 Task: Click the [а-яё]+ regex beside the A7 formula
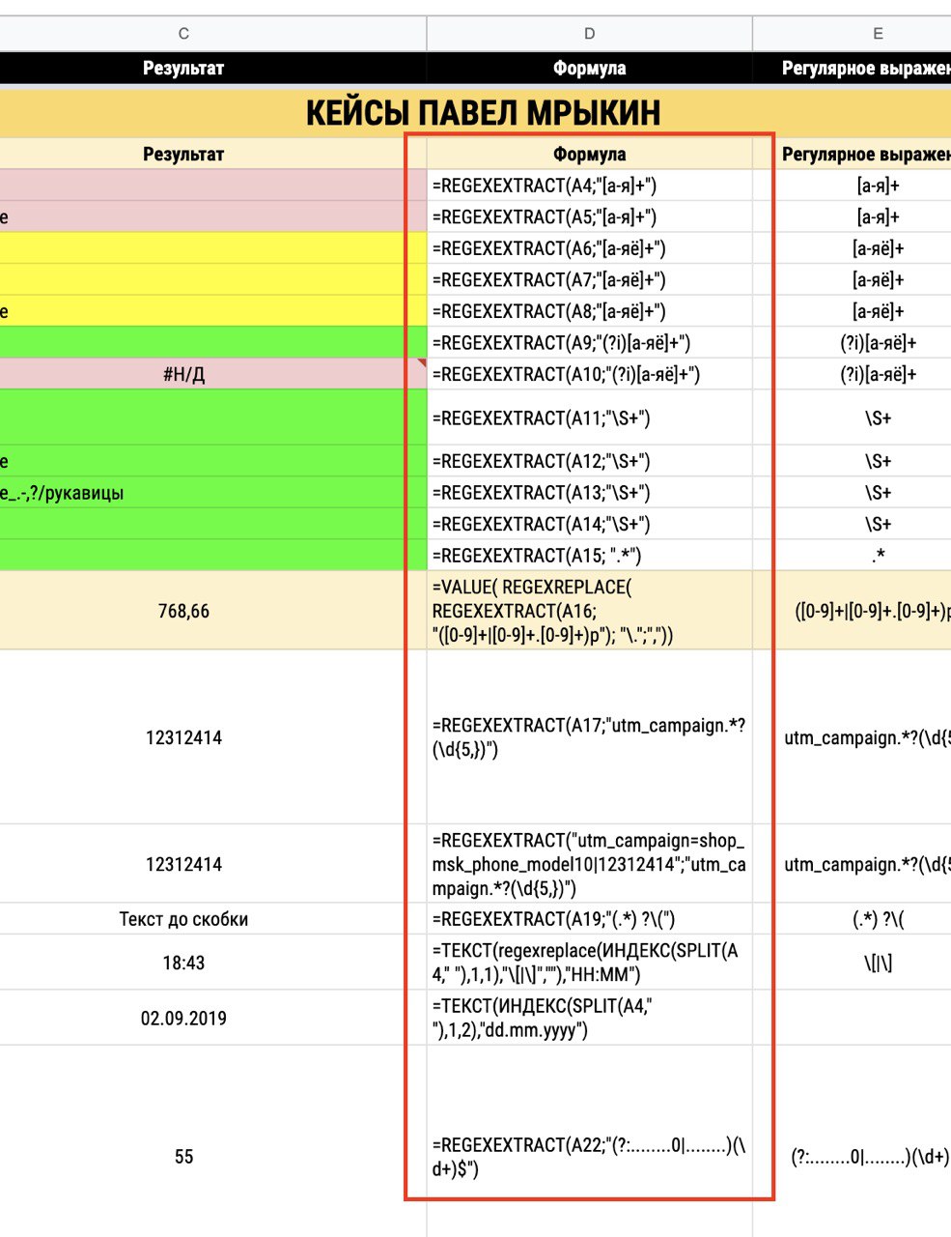pyautogui.click(x=852, y=279)
